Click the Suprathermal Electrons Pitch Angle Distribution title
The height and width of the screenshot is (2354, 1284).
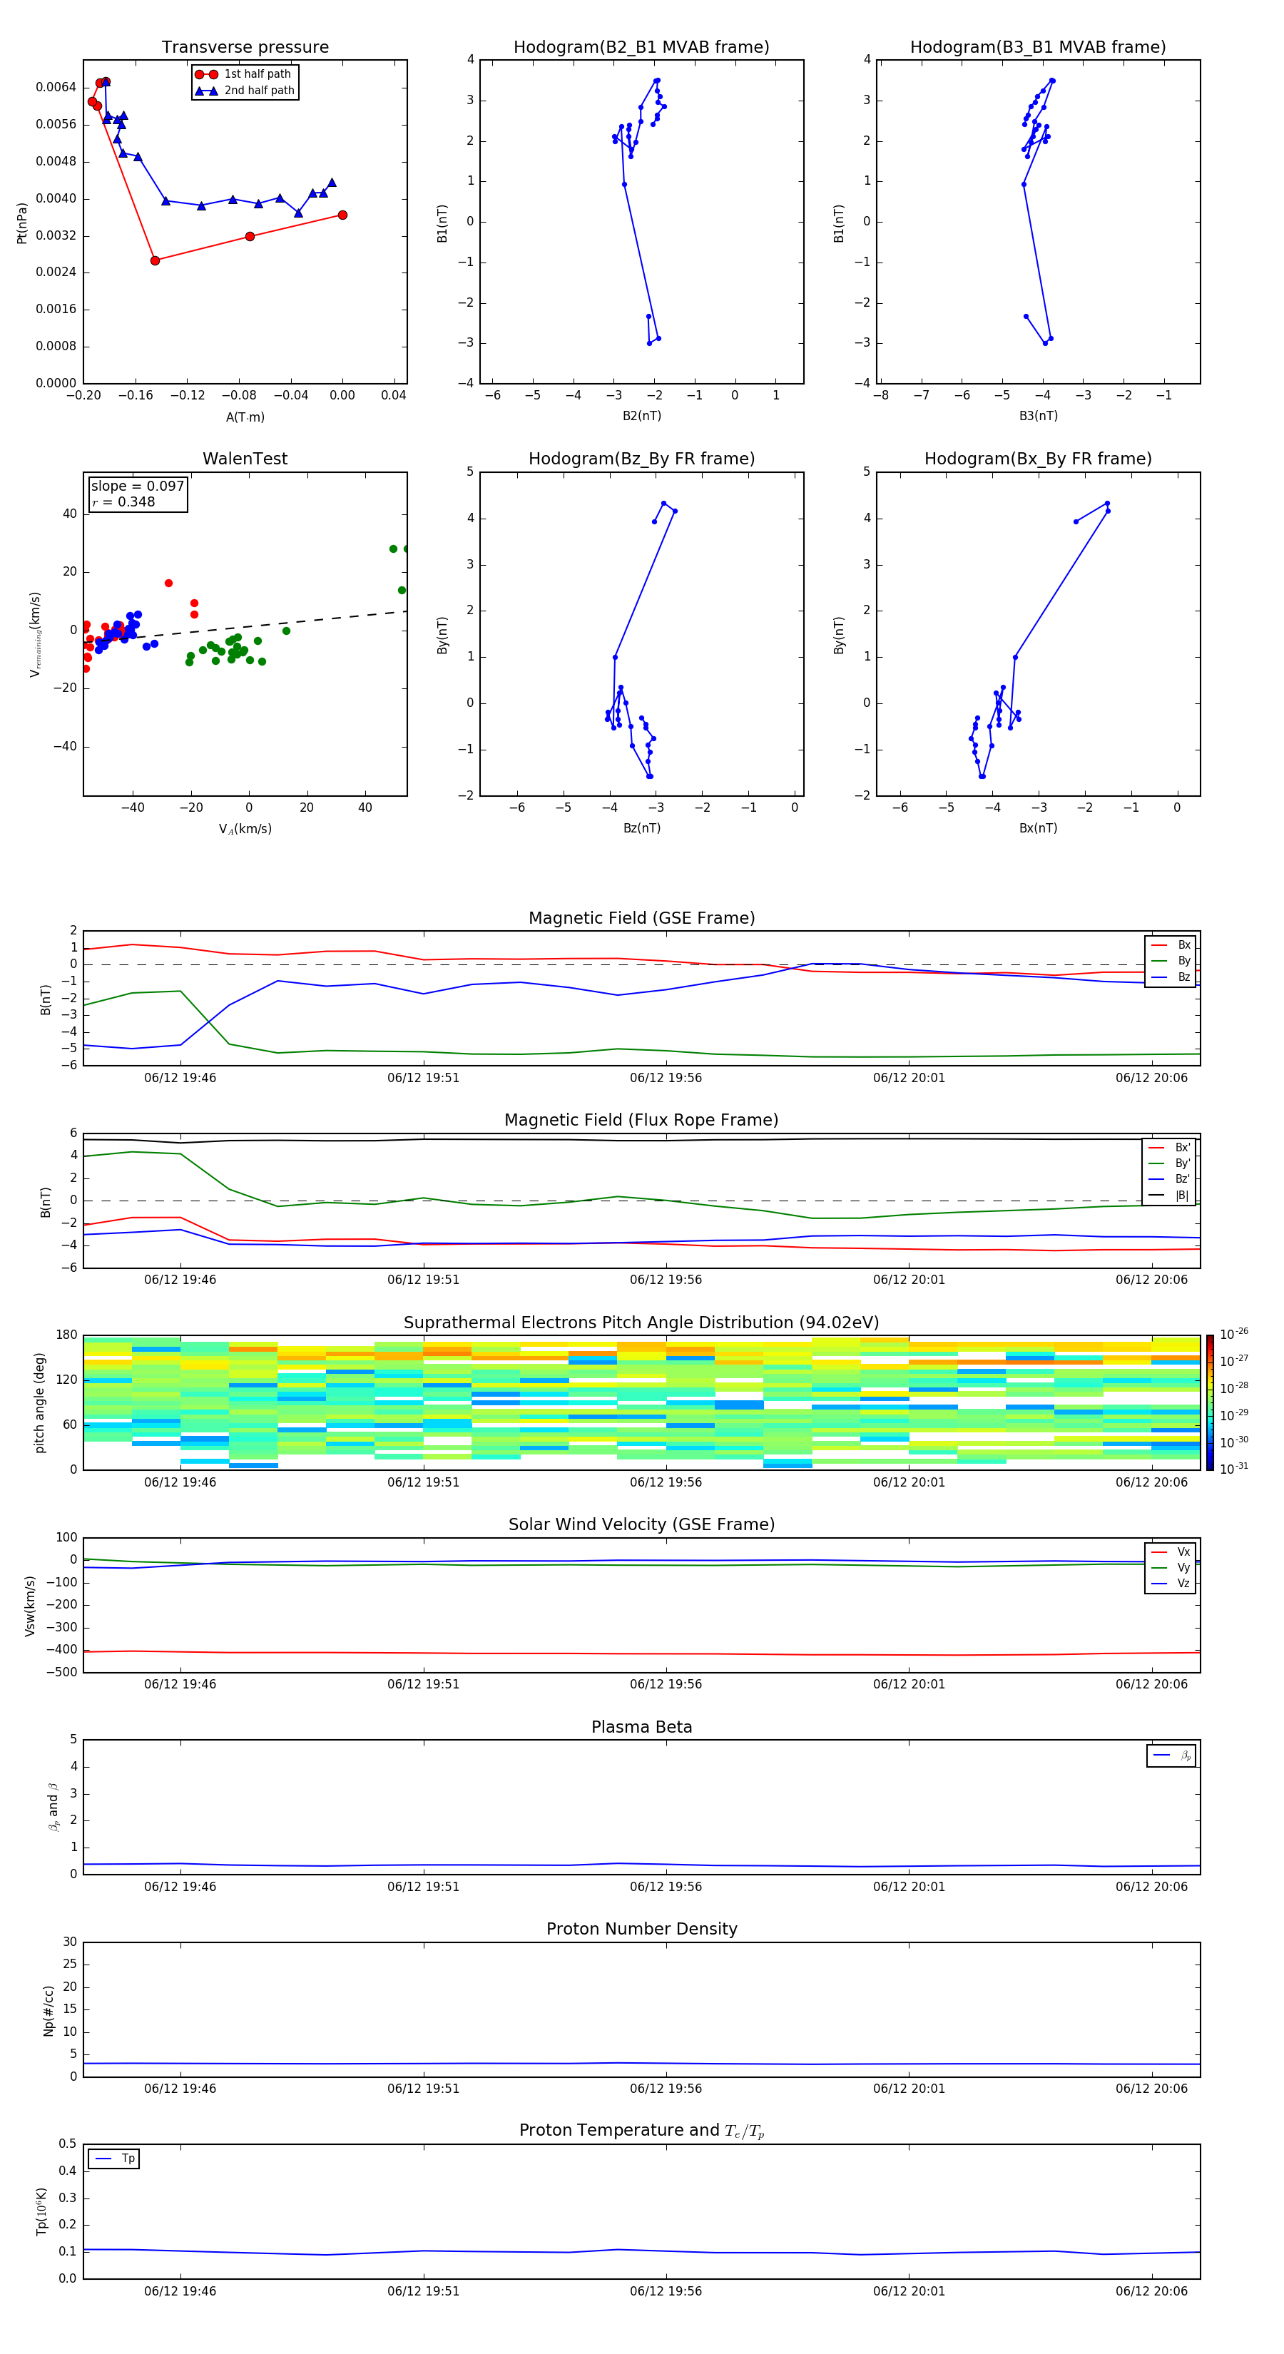641,1323
